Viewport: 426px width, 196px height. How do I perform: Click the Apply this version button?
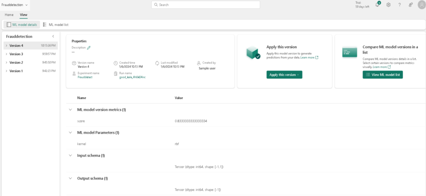coord(284,75)
